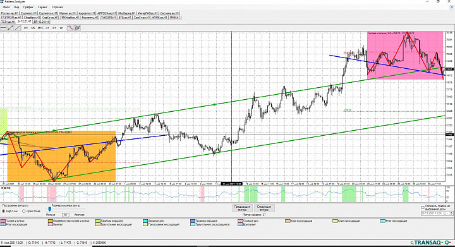This screenshot has height=247, width=455.
Task: Click the volume V: value in the status bar
Action: coord(99,243)
